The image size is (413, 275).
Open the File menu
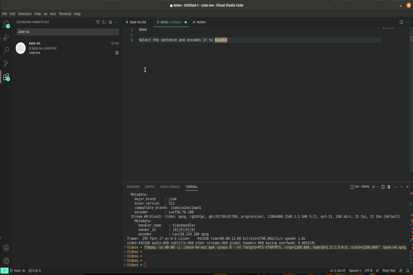pos(4,14)
